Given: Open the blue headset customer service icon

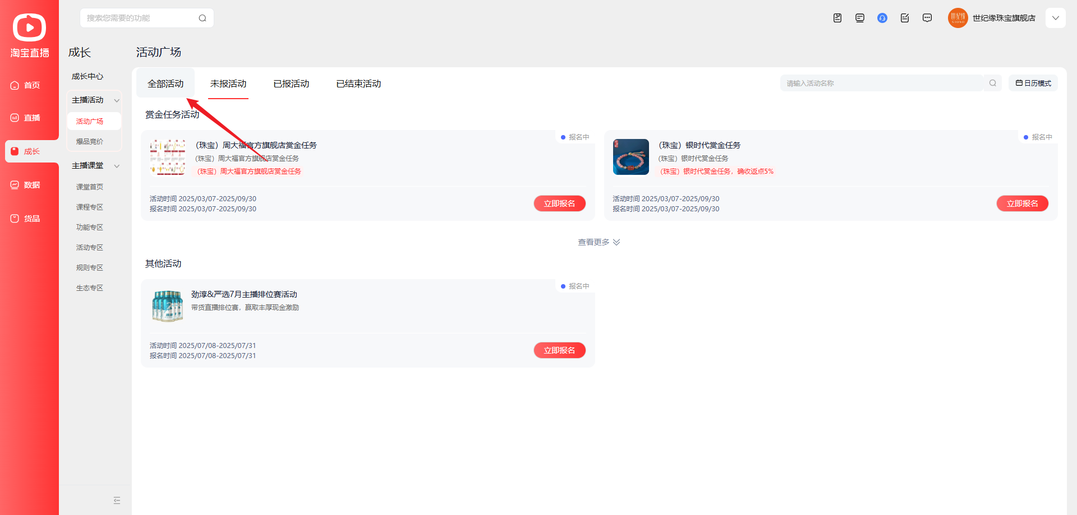Looking at the screenshot, I should (x=882, y=18).
